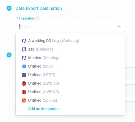Screen dimensions: 135x122
Task: Click the Datadog icon beside A working DD Logs
Action: [x=24, y=41]
